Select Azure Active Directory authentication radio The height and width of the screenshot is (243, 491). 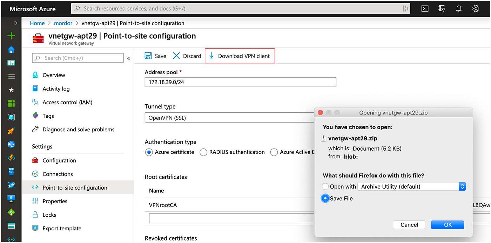click(274, 152)
